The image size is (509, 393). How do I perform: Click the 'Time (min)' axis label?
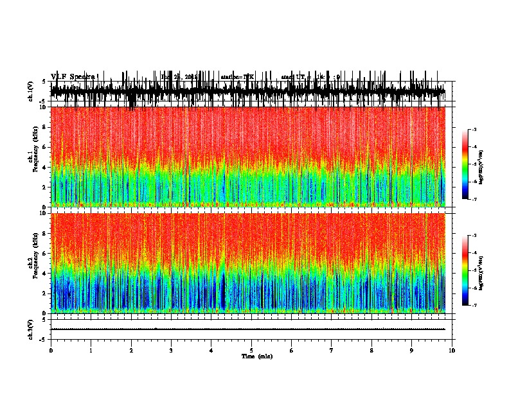(257, 356)
